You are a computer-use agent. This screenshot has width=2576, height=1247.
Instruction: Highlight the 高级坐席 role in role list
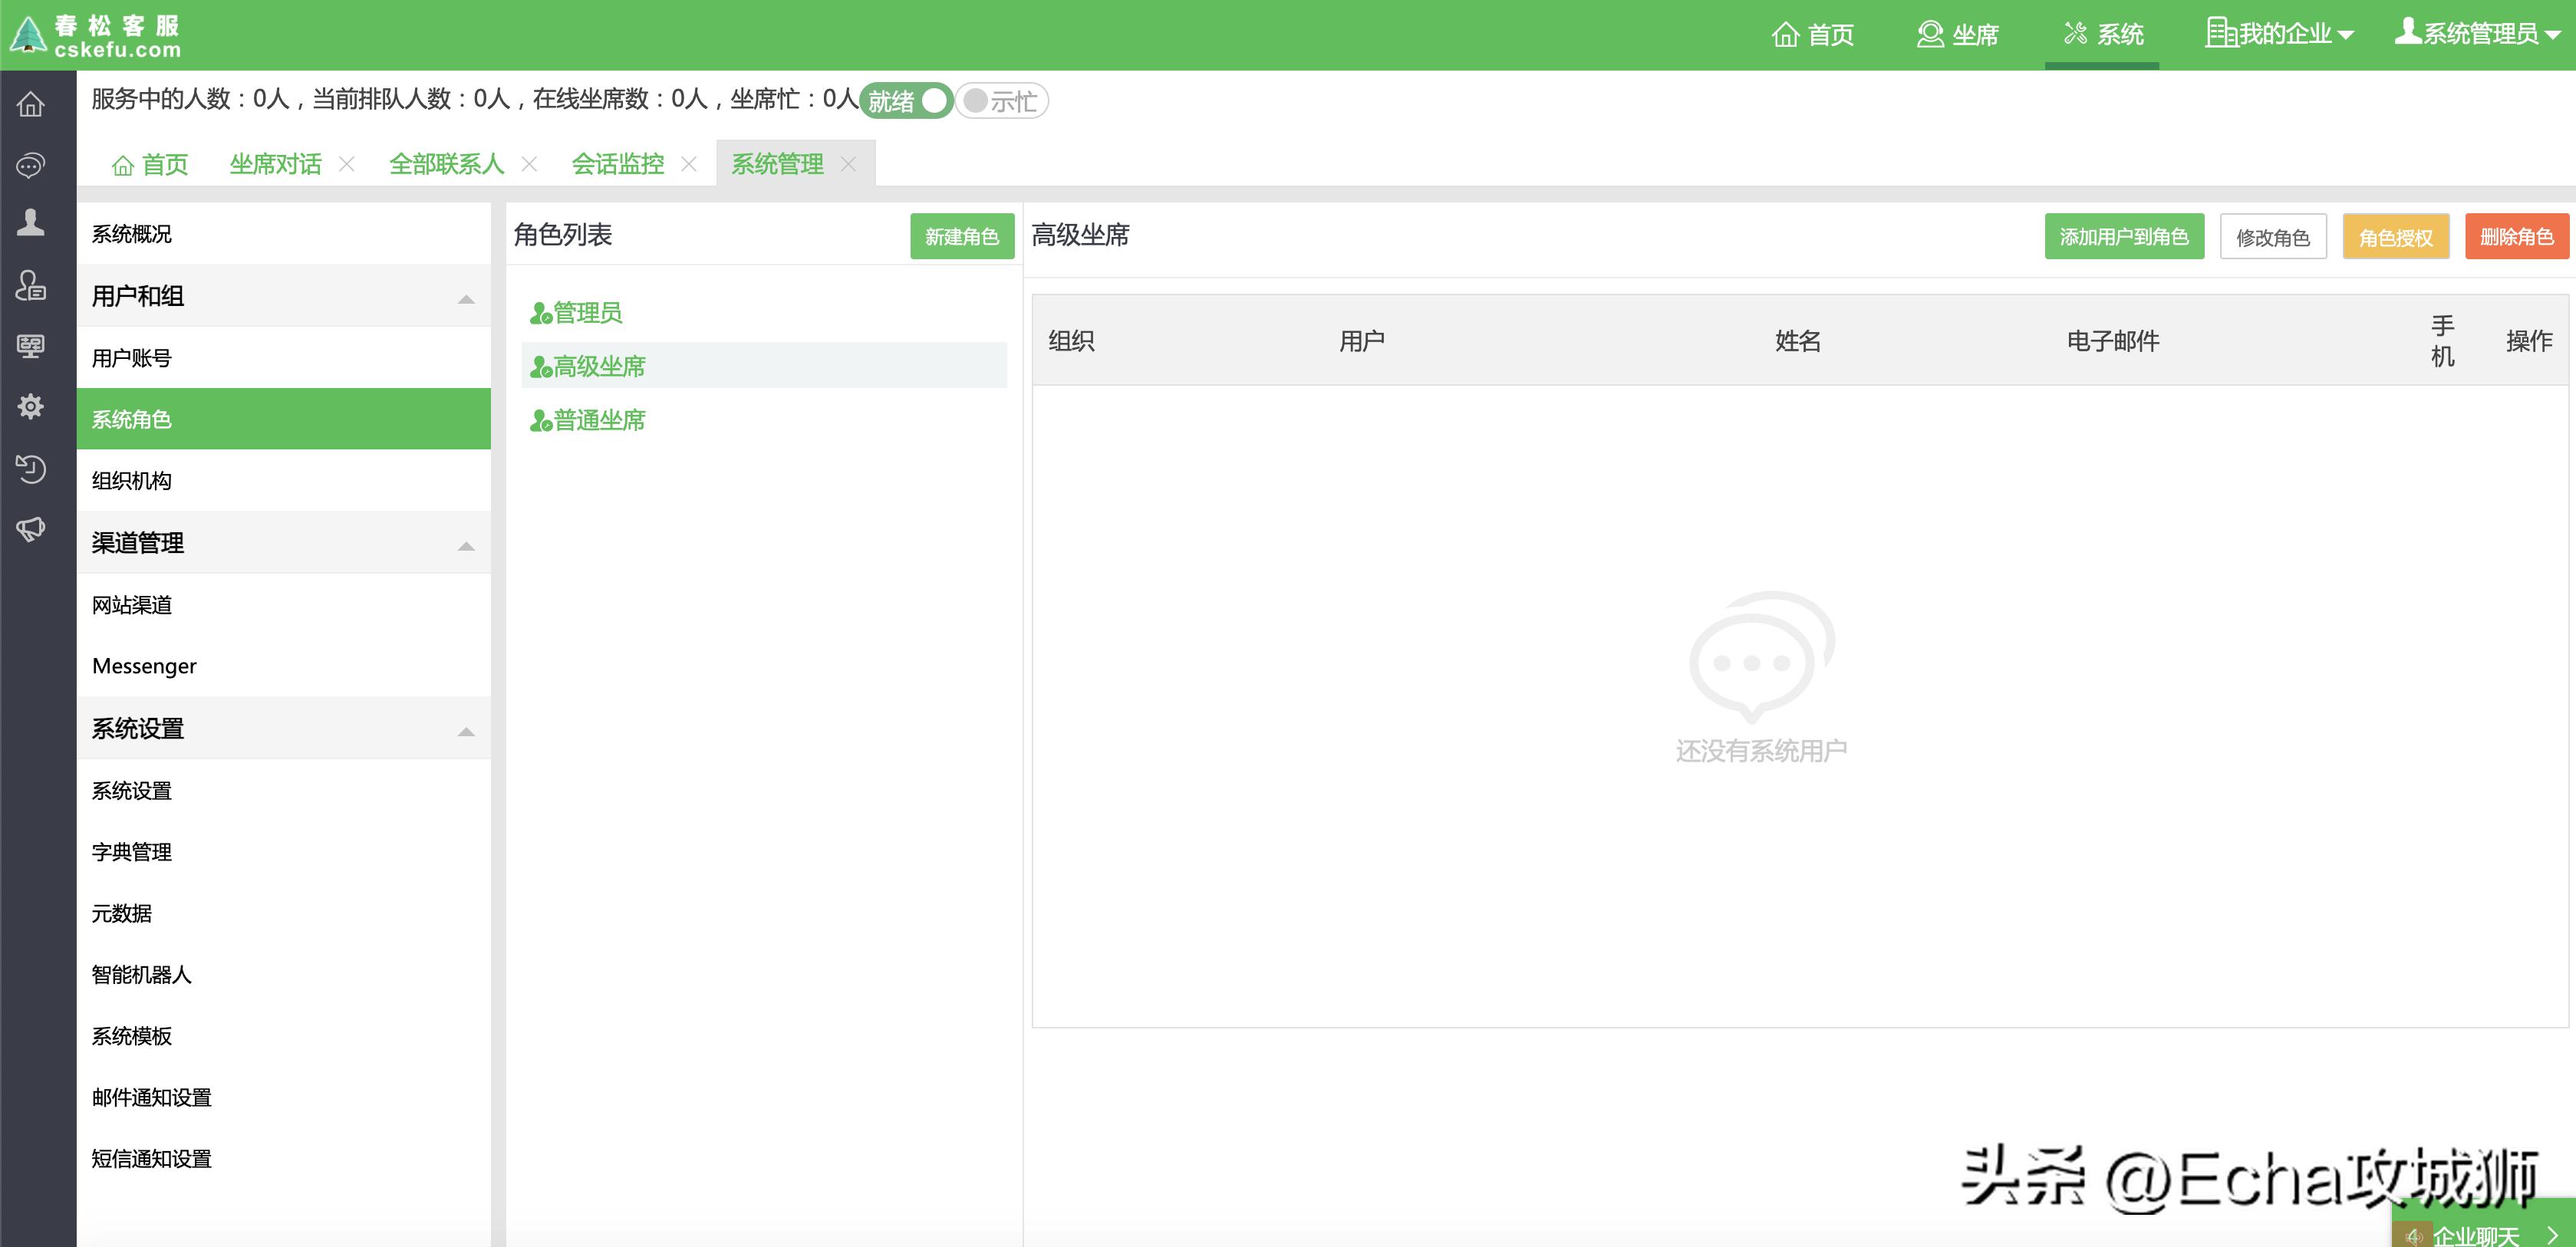pos(597,366)
